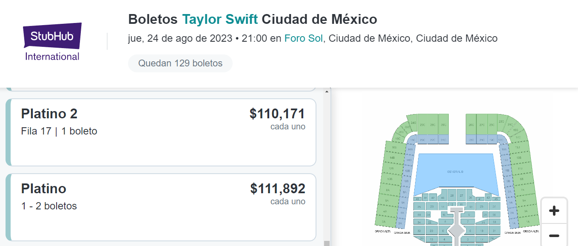Select green section 27C on the map

(x=482, y=125)
